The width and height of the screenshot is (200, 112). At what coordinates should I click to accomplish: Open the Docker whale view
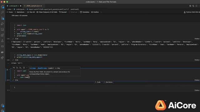click(2, 52)
